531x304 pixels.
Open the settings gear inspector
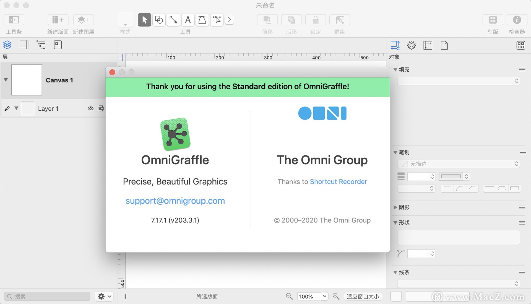click(x=411, y=45)
